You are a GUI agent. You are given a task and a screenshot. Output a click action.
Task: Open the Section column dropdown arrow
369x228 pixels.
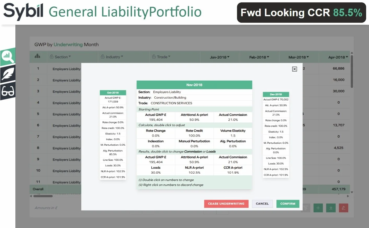70,57
